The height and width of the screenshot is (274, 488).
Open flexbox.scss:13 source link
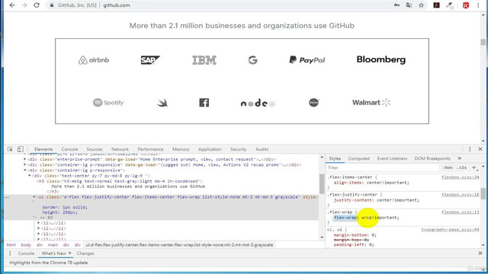click(x=461, y=212)
